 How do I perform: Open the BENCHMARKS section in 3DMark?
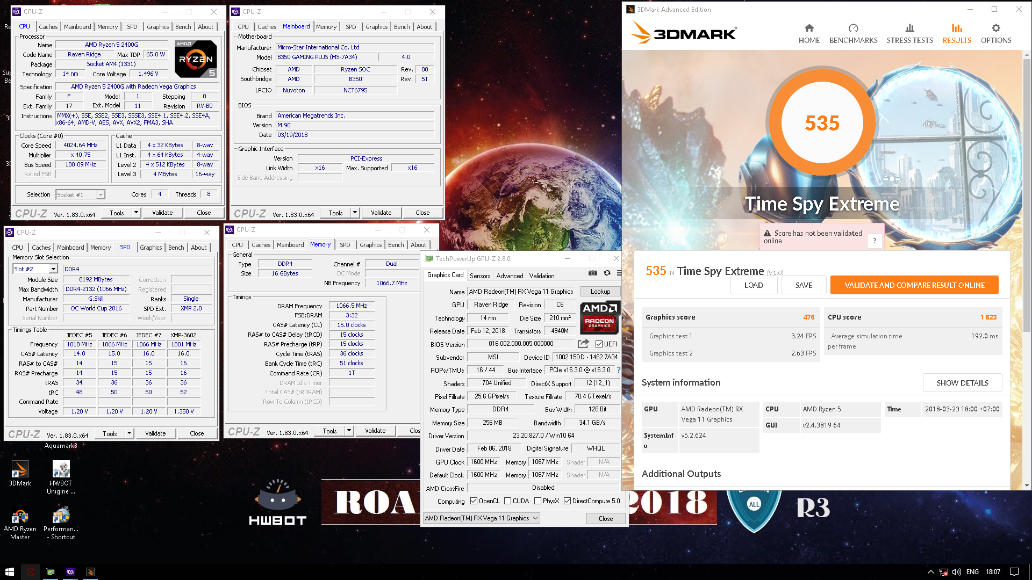(x=853, y=34)
